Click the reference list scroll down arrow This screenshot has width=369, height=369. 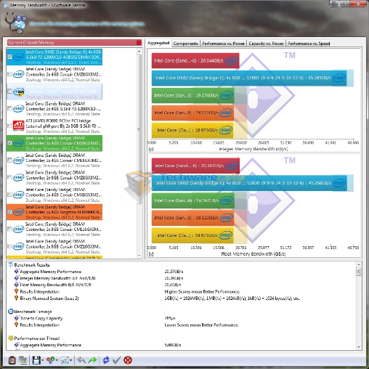click(x=139, y=256)
